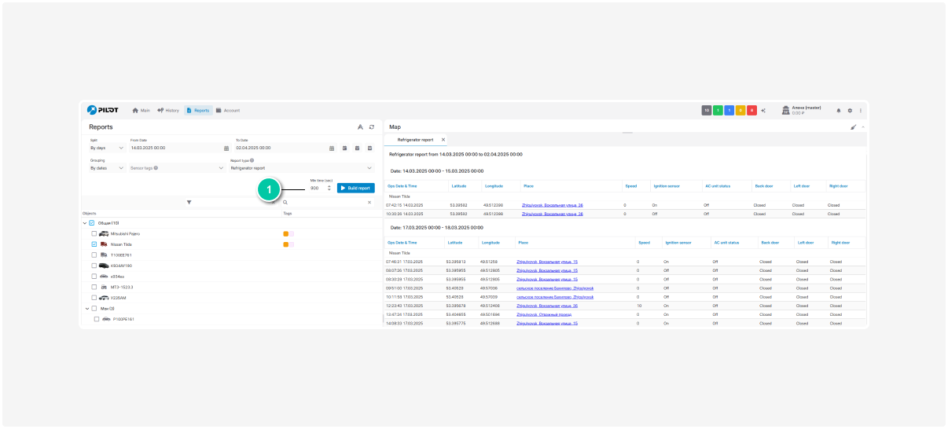Uncheck the Nissan Tiida checkbox
This screenshot has width=948, height=429.
click(94, 244)
